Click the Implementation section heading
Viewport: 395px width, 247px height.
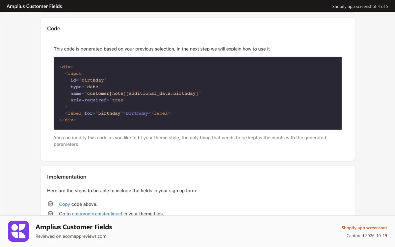click(x=67, y=177)
